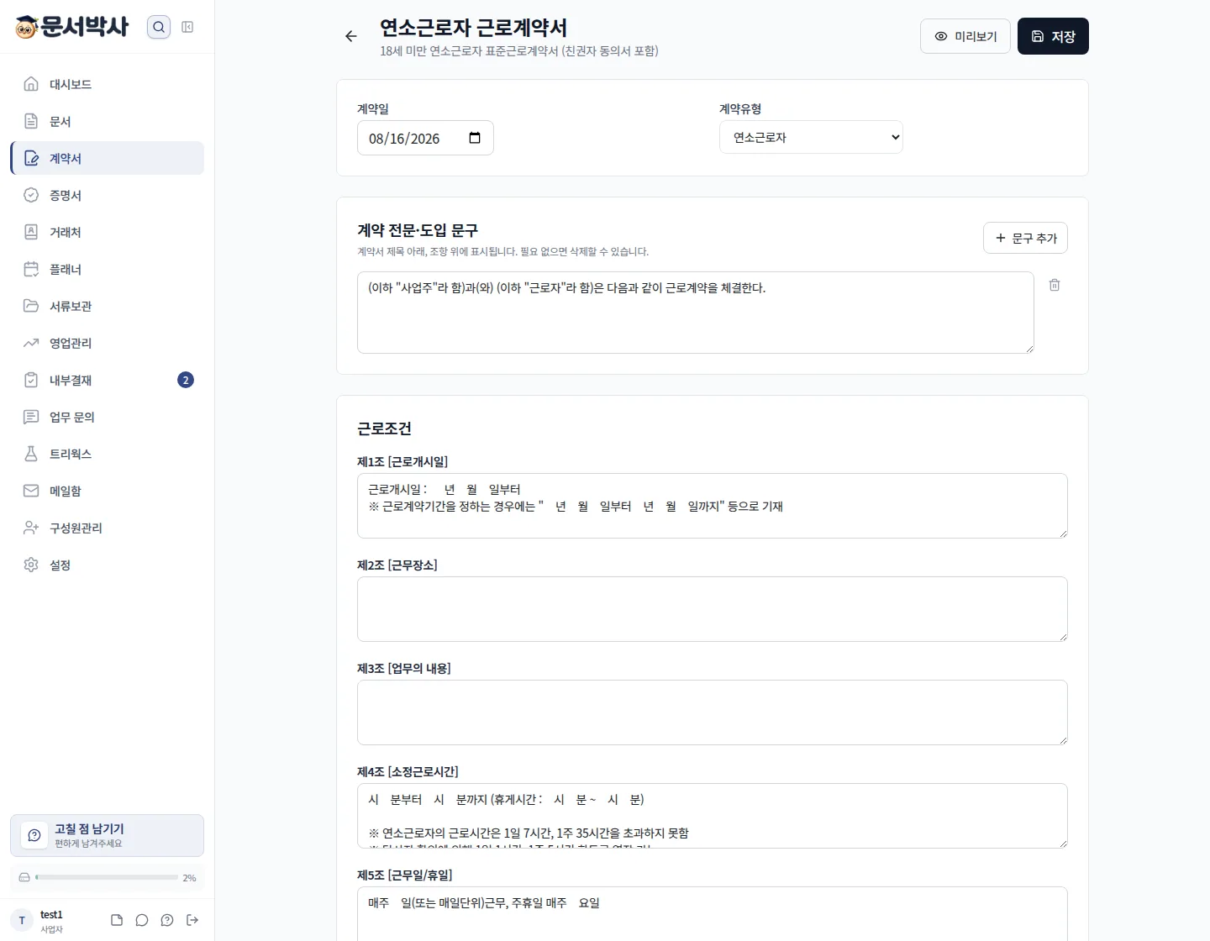
Task: Log out using the exit icon
Action: 192,920
